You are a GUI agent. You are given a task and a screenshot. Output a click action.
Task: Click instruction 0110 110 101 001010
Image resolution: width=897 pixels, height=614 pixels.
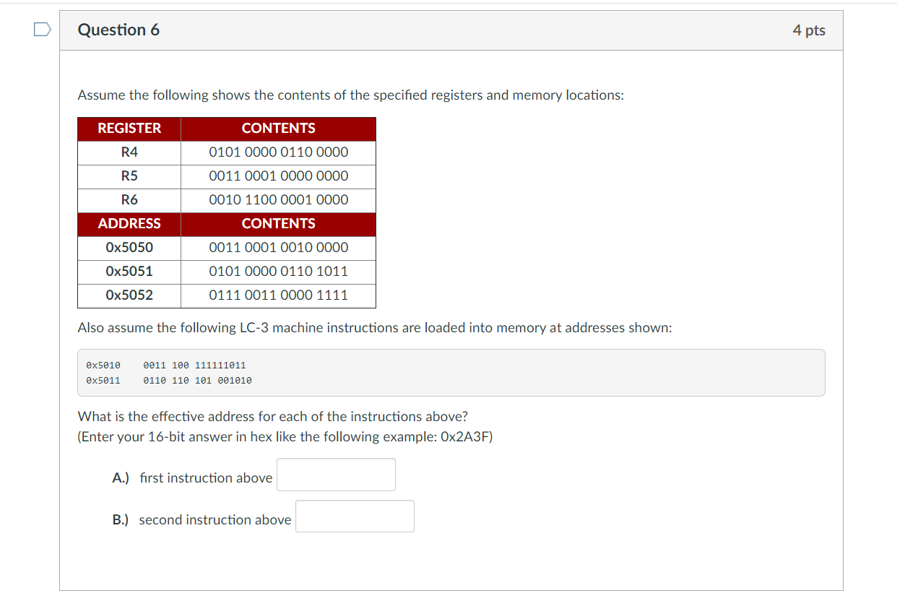click(198, 380)
